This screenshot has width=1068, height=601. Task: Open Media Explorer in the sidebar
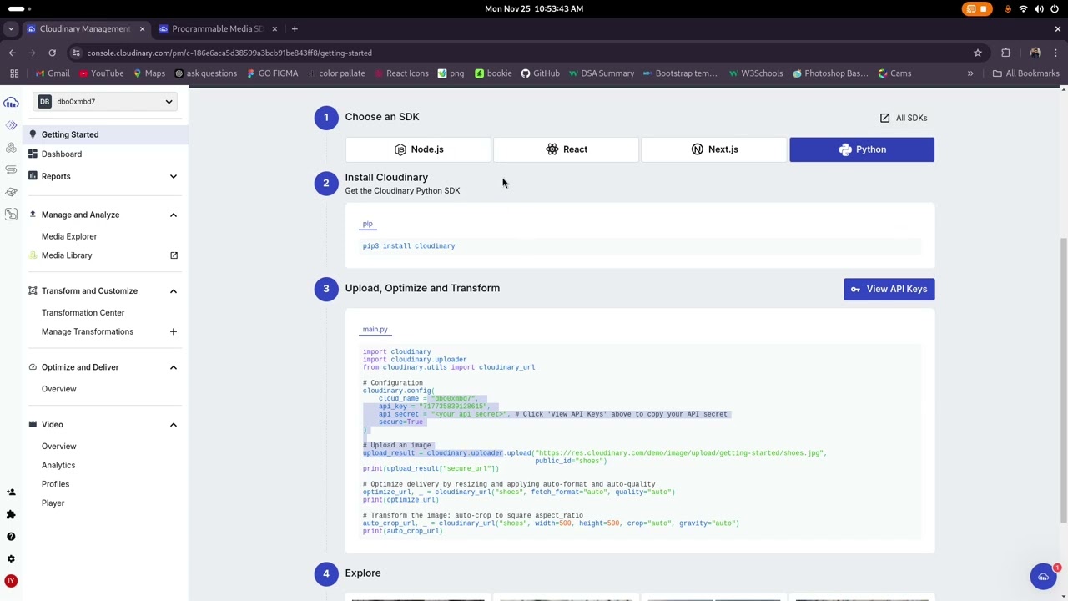click(69, 236)
